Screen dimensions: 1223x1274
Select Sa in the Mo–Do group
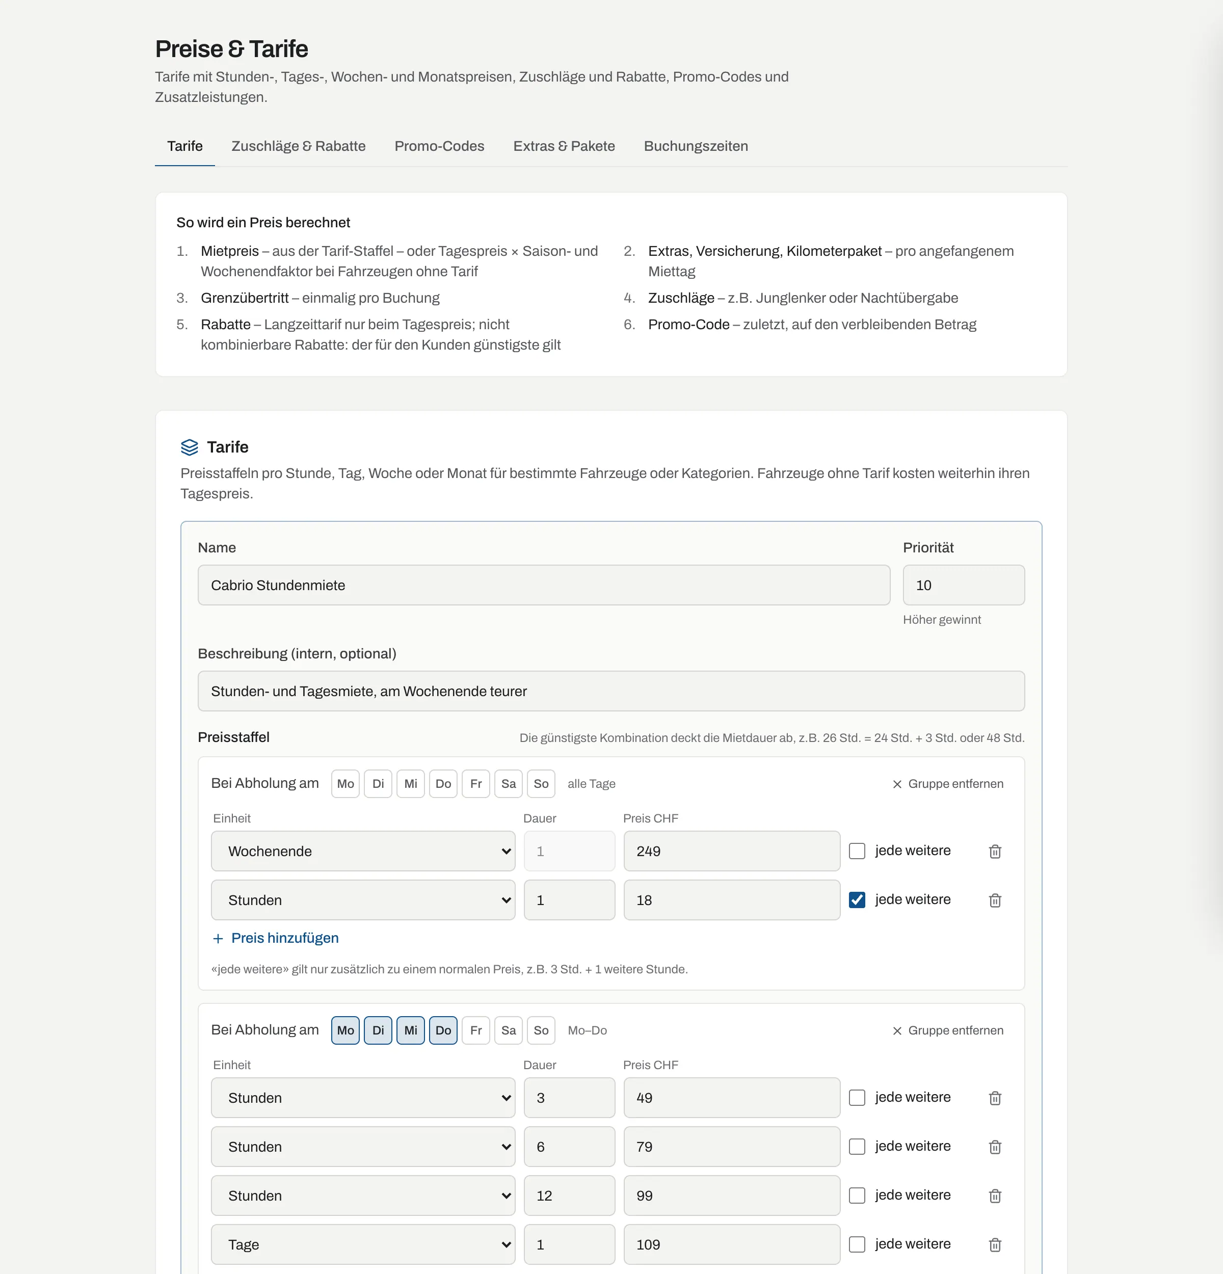click(508, 1030)
